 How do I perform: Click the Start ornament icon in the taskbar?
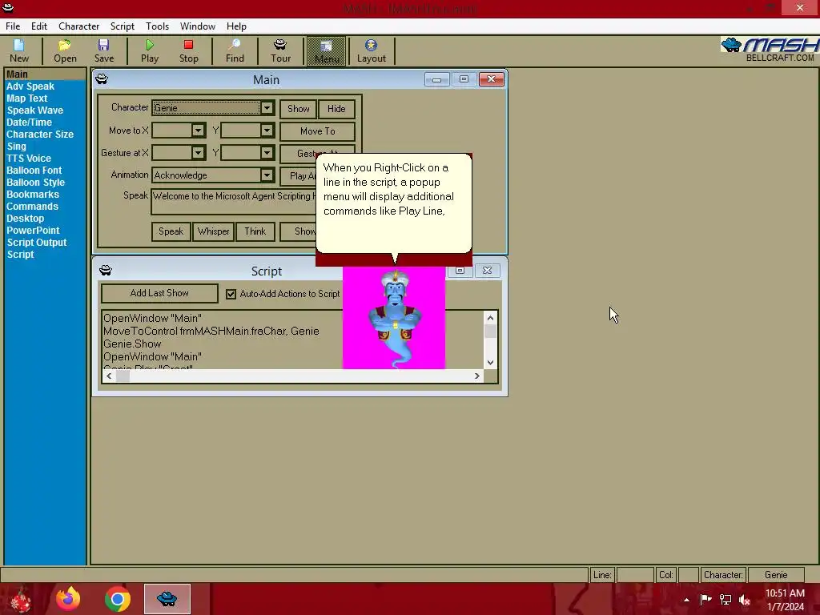click(21, 599)
